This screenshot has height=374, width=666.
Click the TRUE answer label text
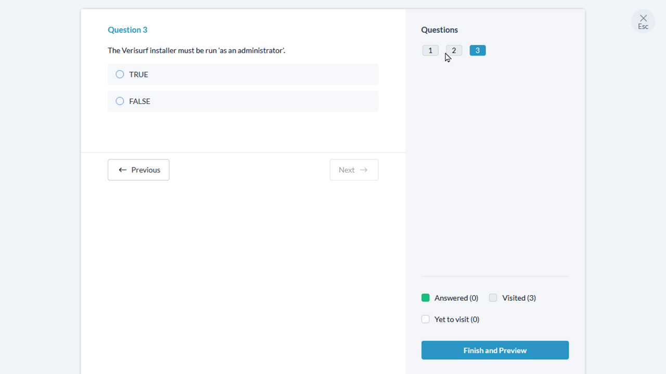pos(139,74)
